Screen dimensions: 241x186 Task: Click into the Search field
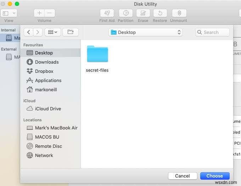[212, 32]
